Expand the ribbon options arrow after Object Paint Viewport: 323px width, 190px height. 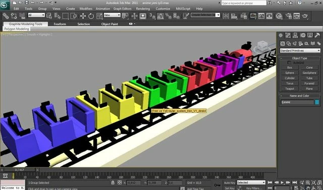click(x=134, y=24)
